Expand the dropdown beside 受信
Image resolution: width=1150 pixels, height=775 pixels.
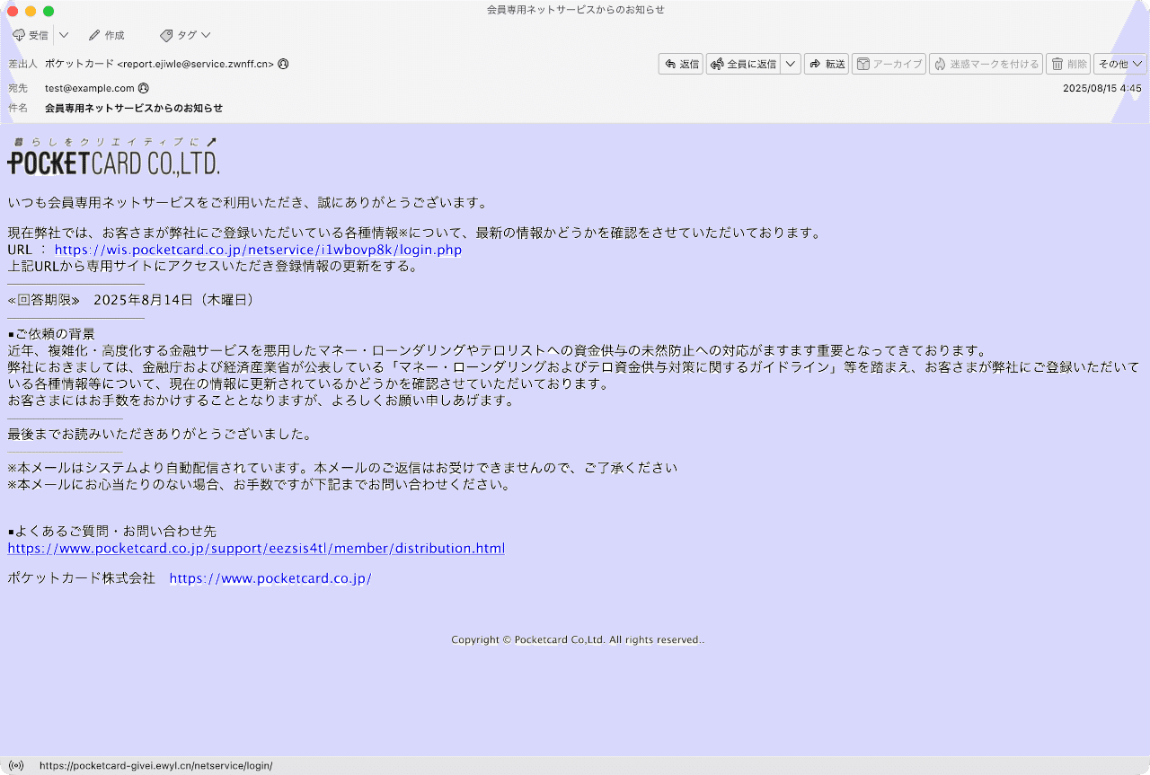click(x=62, y=35)
